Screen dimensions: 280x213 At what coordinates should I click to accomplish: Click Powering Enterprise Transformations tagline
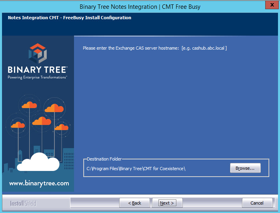point(37,77)
